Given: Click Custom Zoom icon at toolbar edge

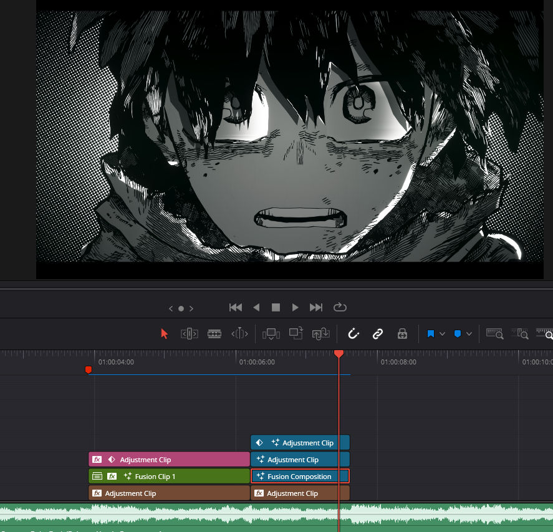Looking at the screenshot, I should pos(545,334).
